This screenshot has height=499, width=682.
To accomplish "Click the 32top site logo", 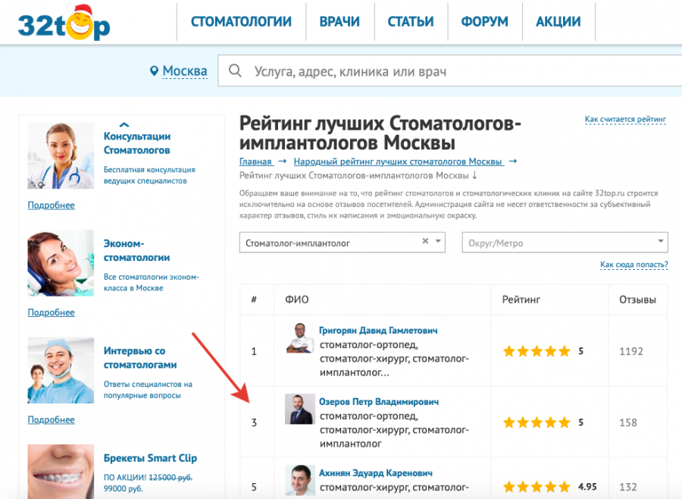I will 64,23.
